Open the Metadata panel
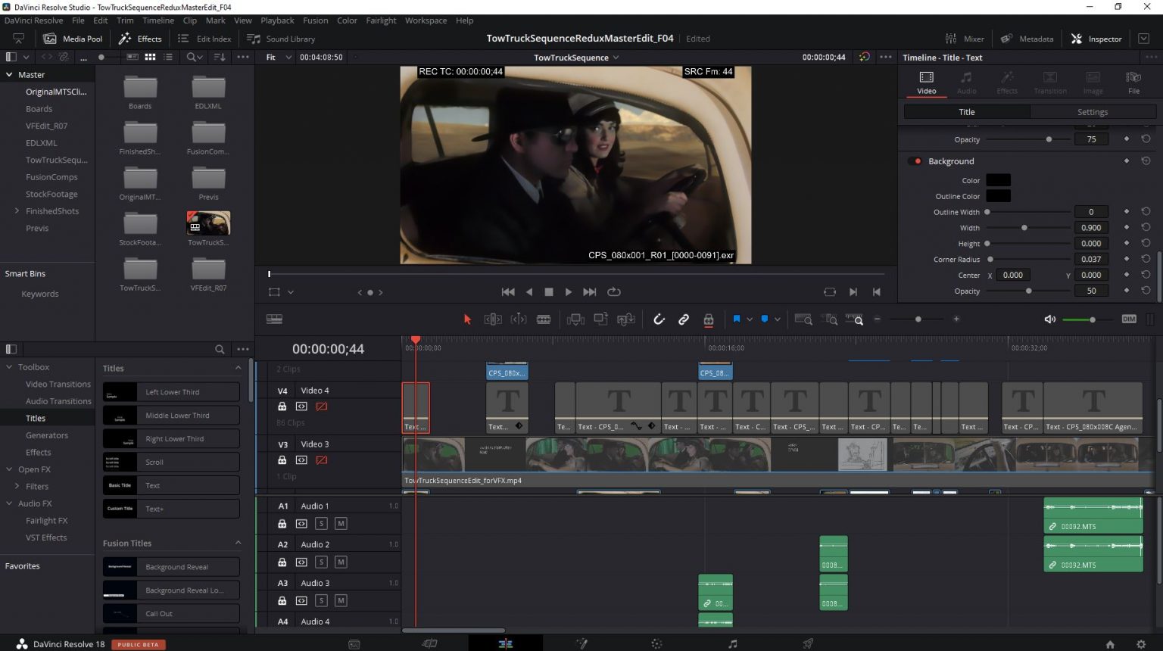 click(x=1027, y=39)
